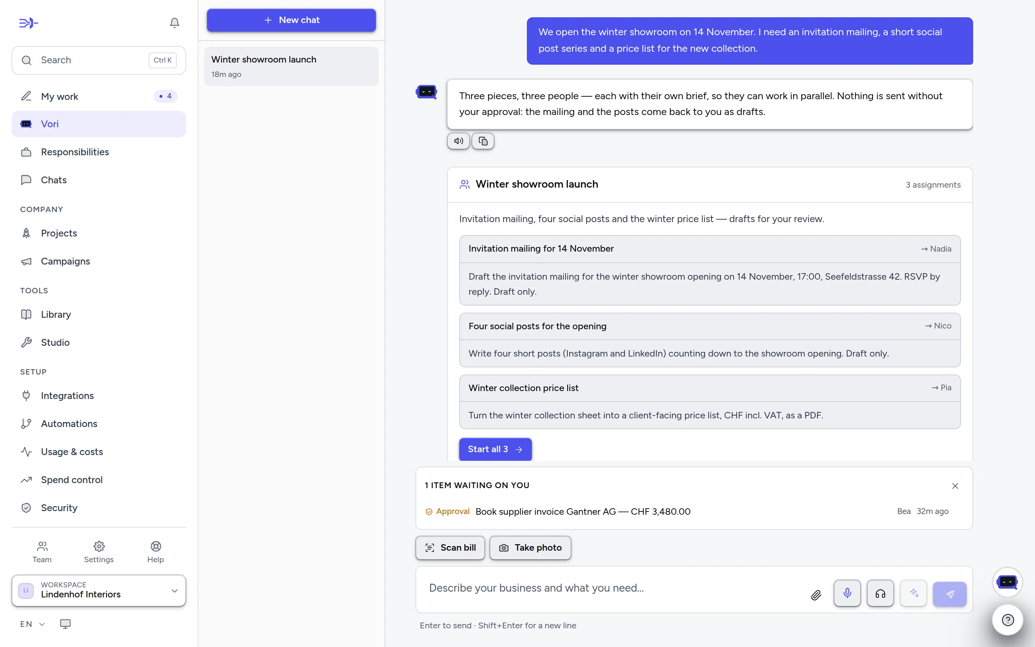Open Automations

pos(99,424)
